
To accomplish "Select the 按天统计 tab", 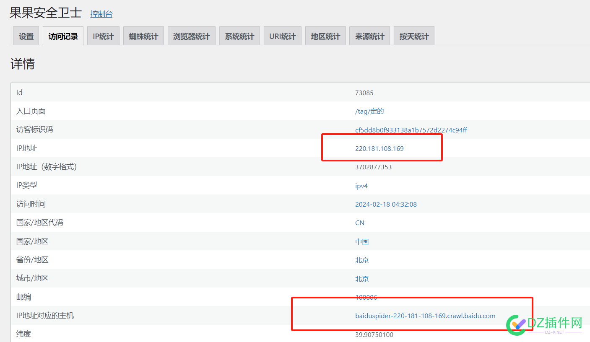I will 414,36.
